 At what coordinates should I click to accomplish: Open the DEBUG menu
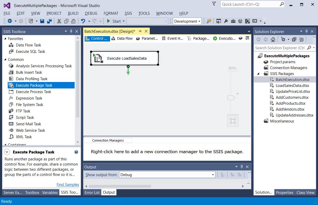[91, 13]
